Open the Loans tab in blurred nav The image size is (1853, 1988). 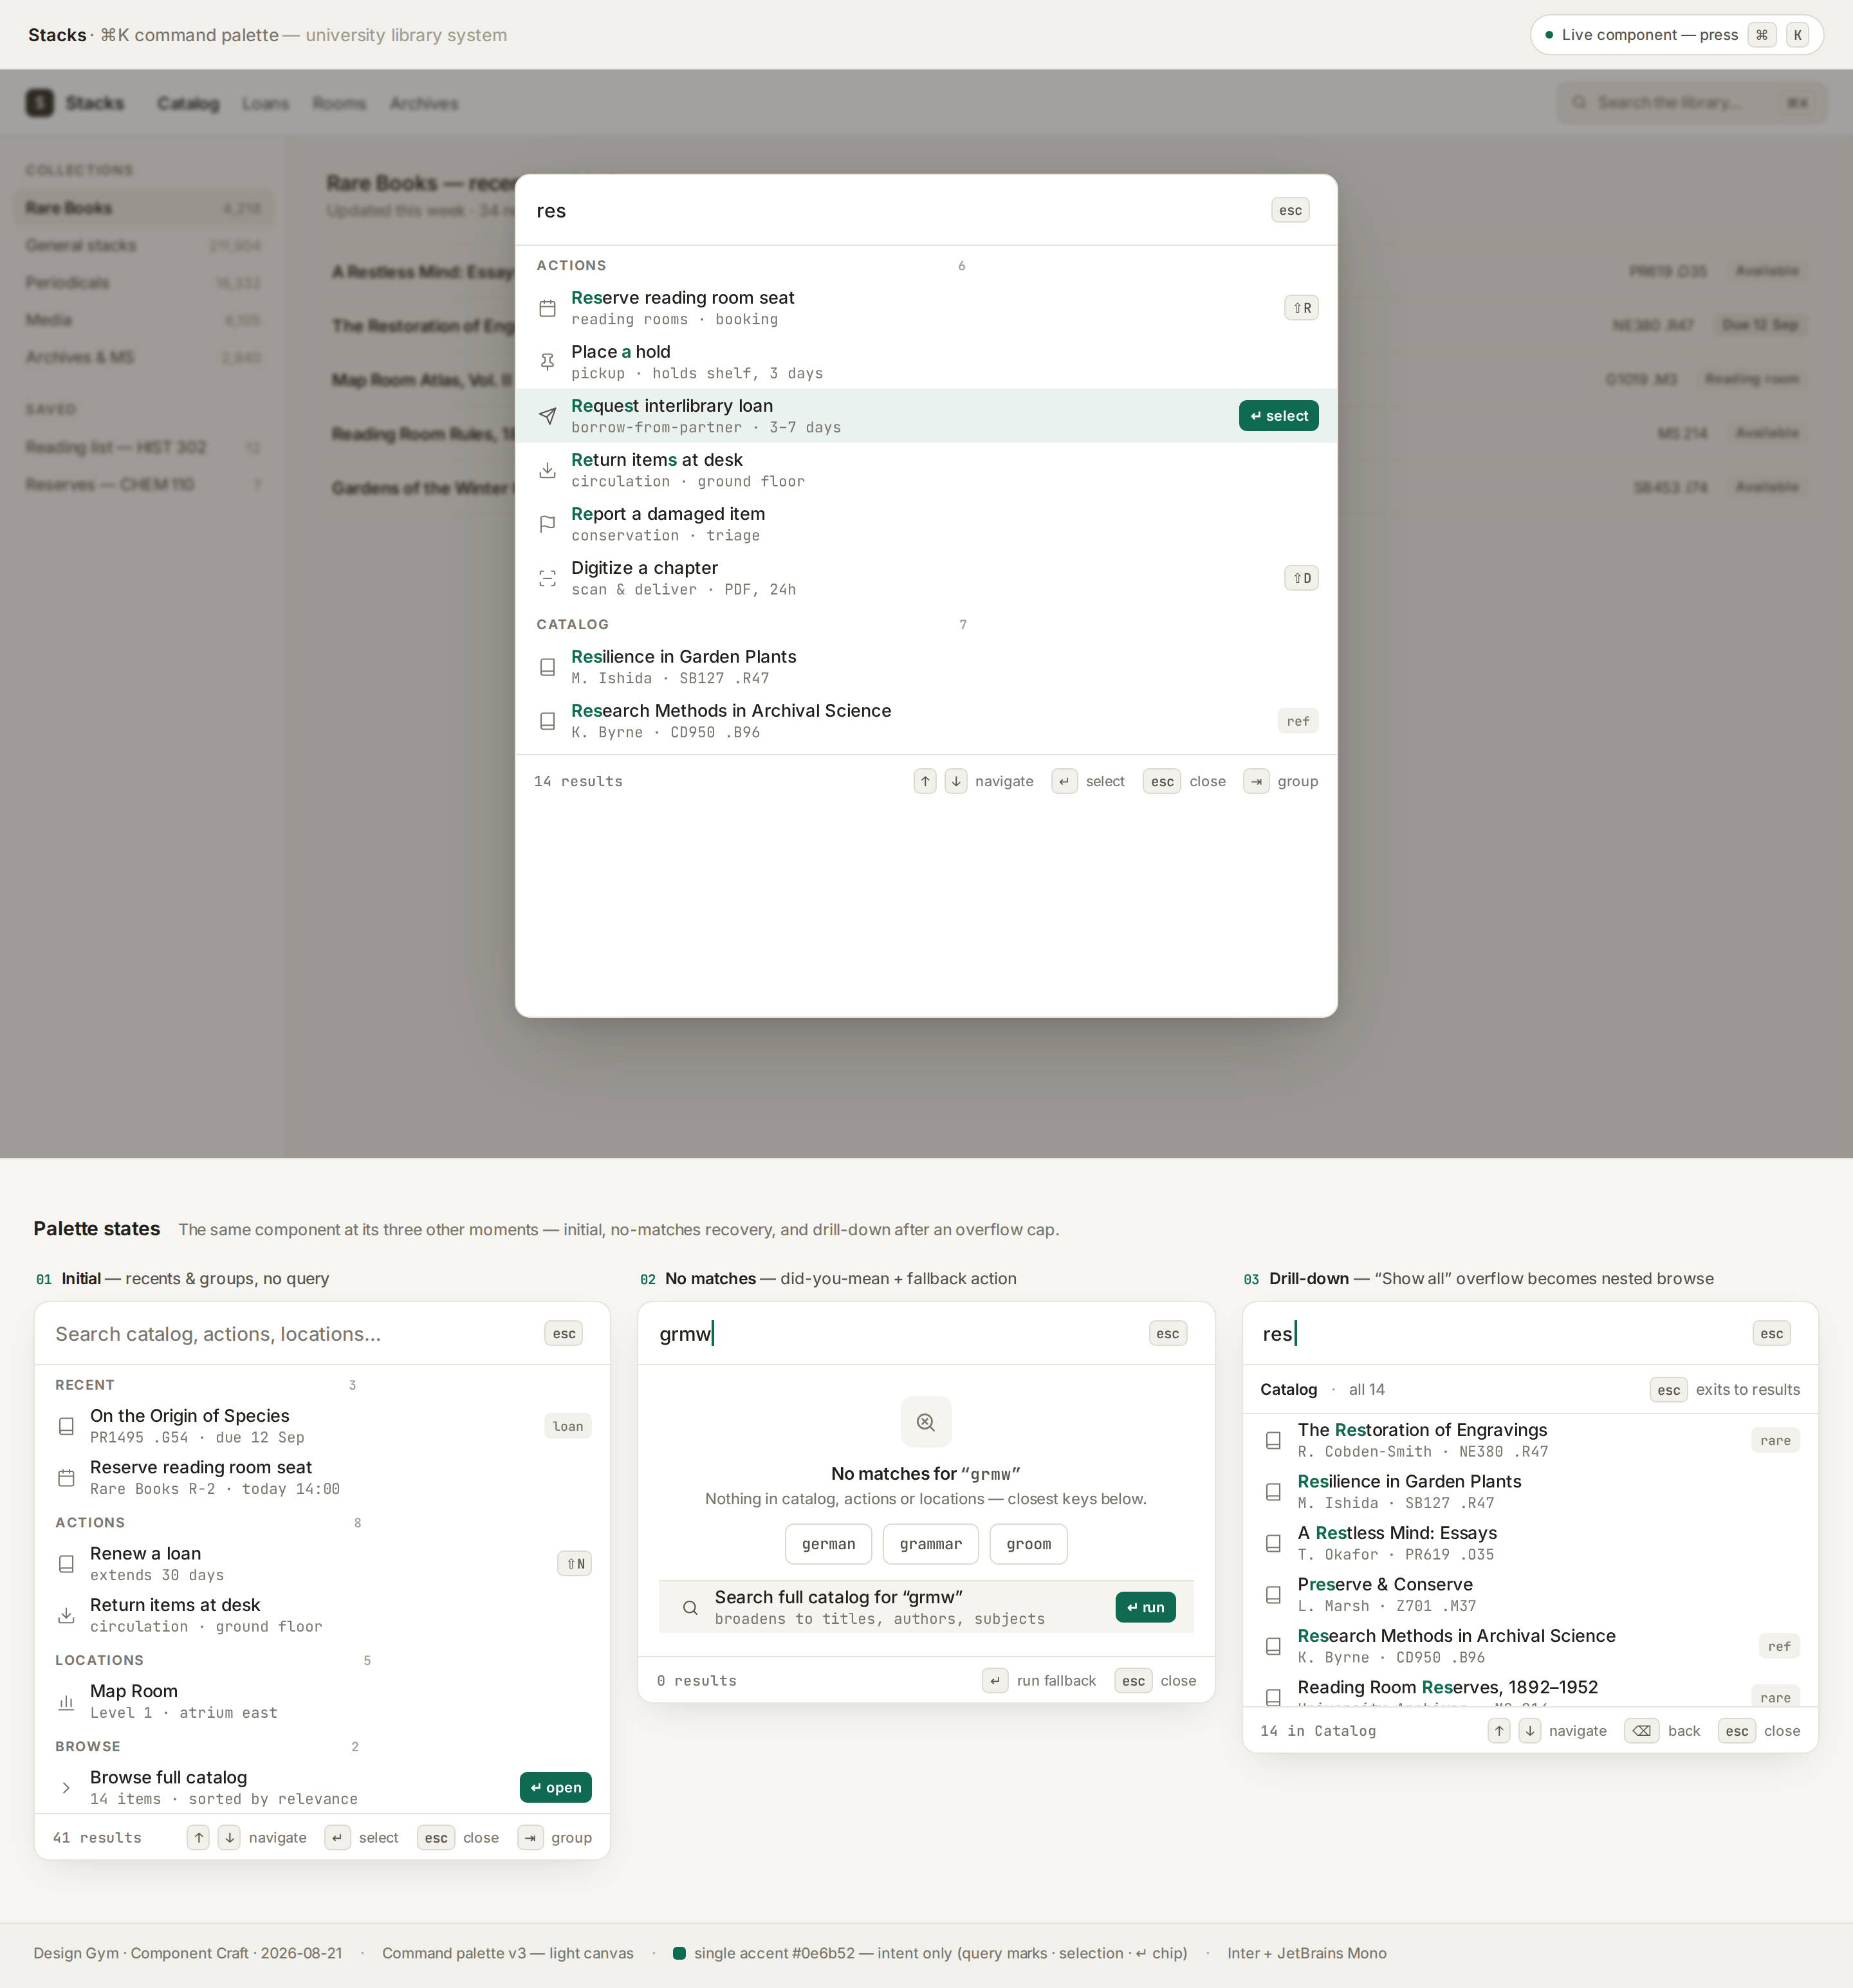pyautogui.click(x=265, y=103)
